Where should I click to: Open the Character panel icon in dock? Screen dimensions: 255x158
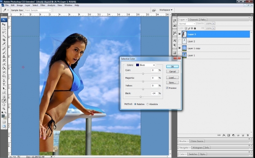[x=175, y=41]
